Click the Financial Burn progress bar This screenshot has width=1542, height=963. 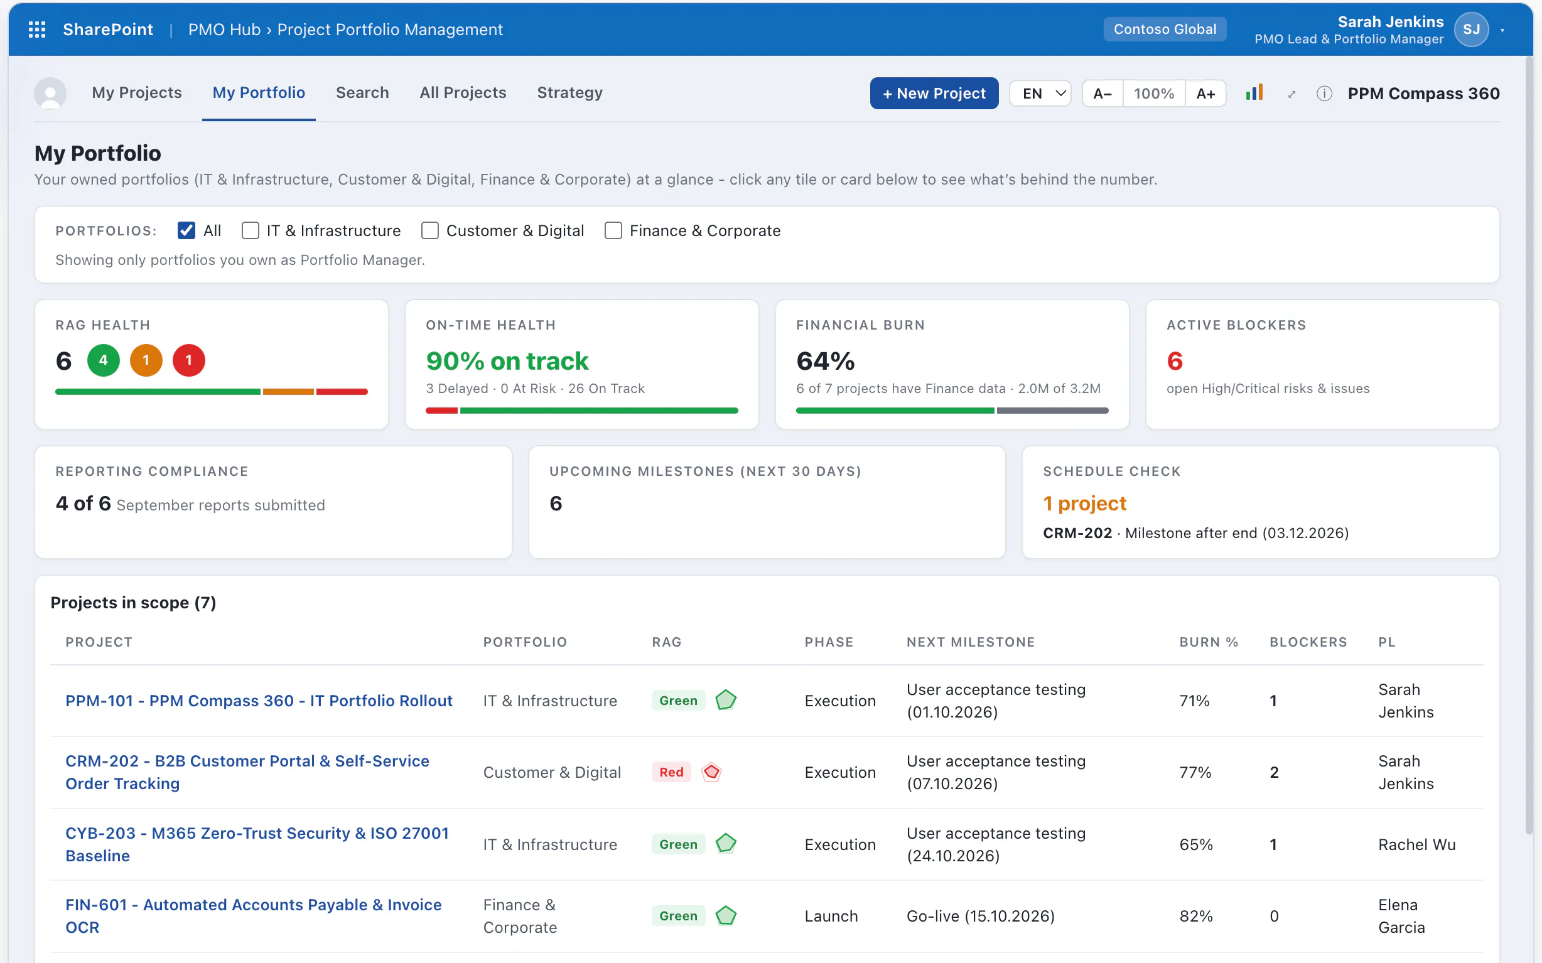pyautogui.click(x=952, y=411)
